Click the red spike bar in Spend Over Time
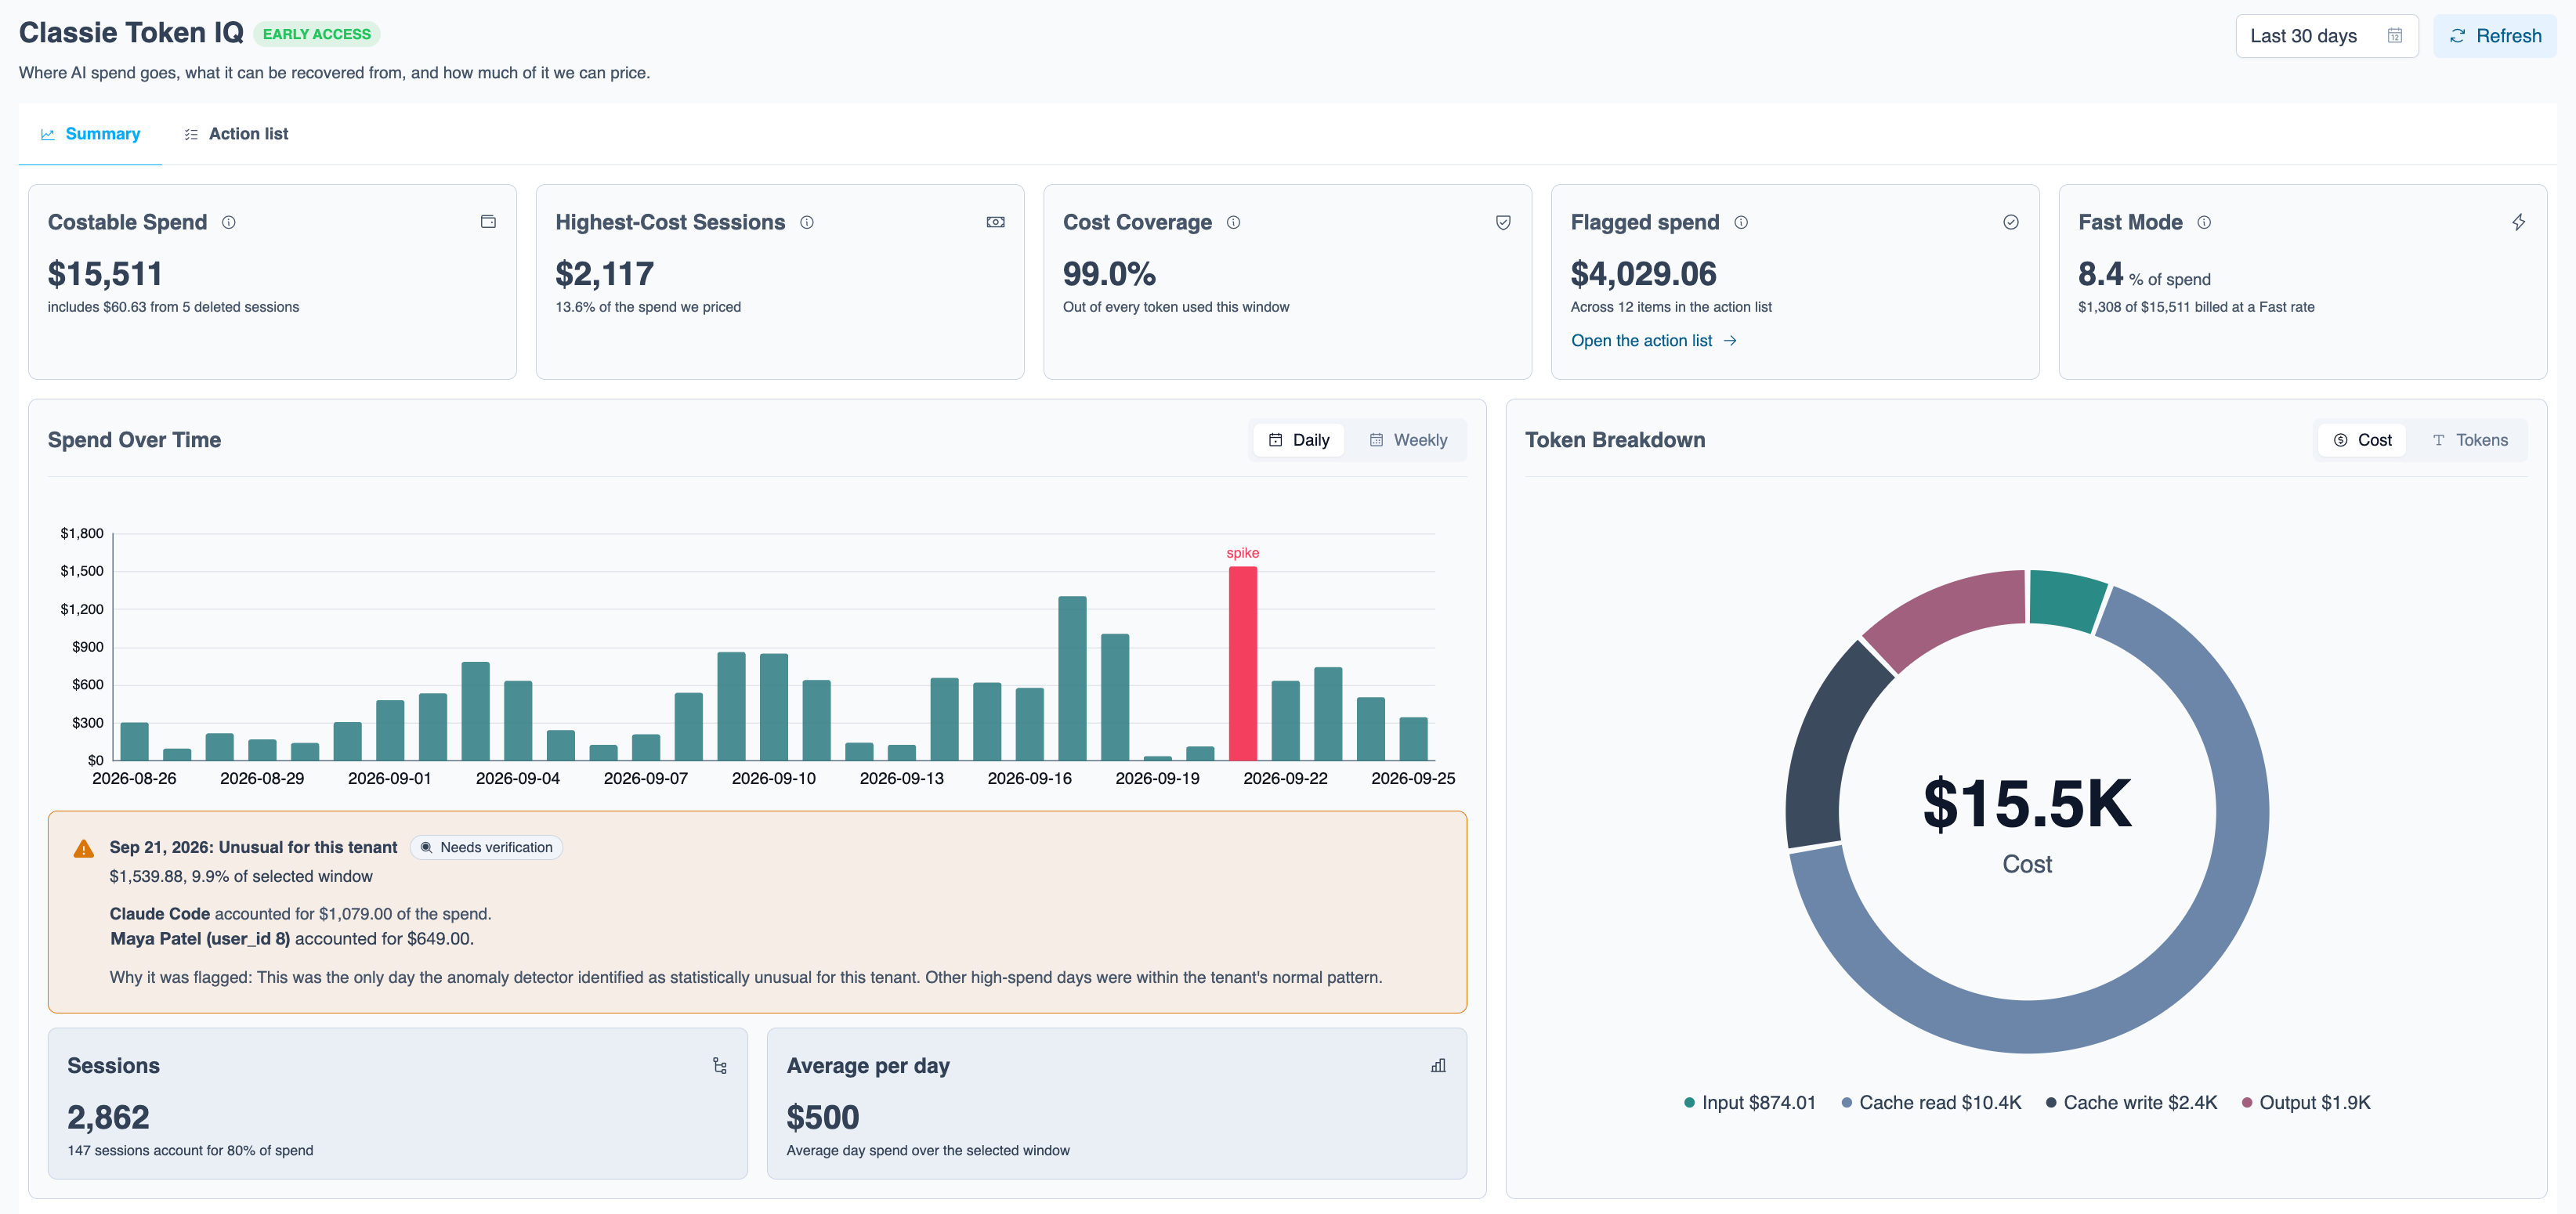The image size is (2576, 1214). [x=1243, y=664]
